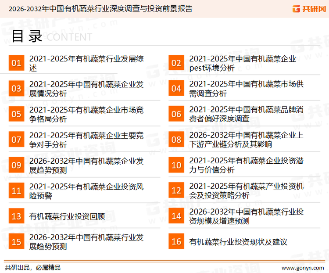Click the orange 14 number badge

click(x=176, y=216)
